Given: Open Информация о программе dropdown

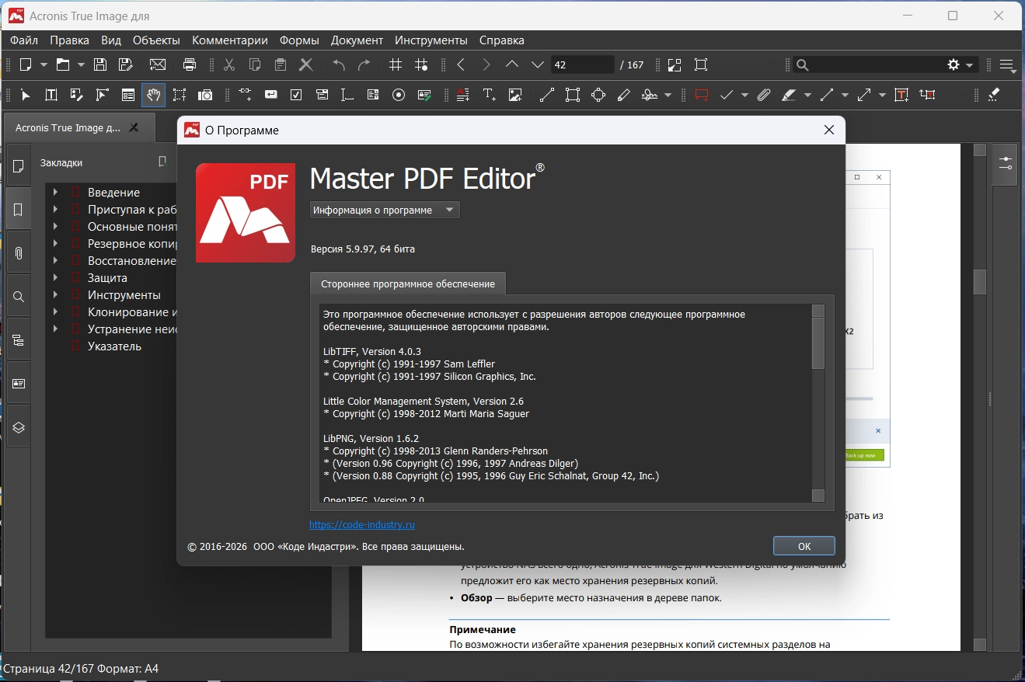Looking at the screenshot, I should [x=385, y=210].
